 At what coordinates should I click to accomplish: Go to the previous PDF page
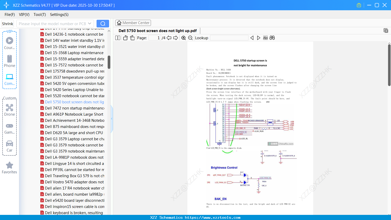pos(169,38)
